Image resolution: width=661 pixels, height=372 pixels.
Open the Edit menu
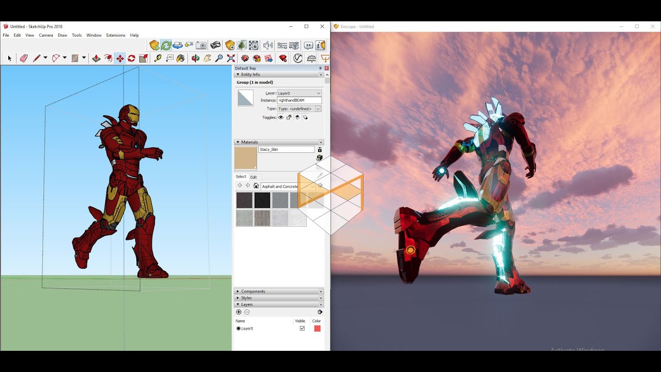17,35
